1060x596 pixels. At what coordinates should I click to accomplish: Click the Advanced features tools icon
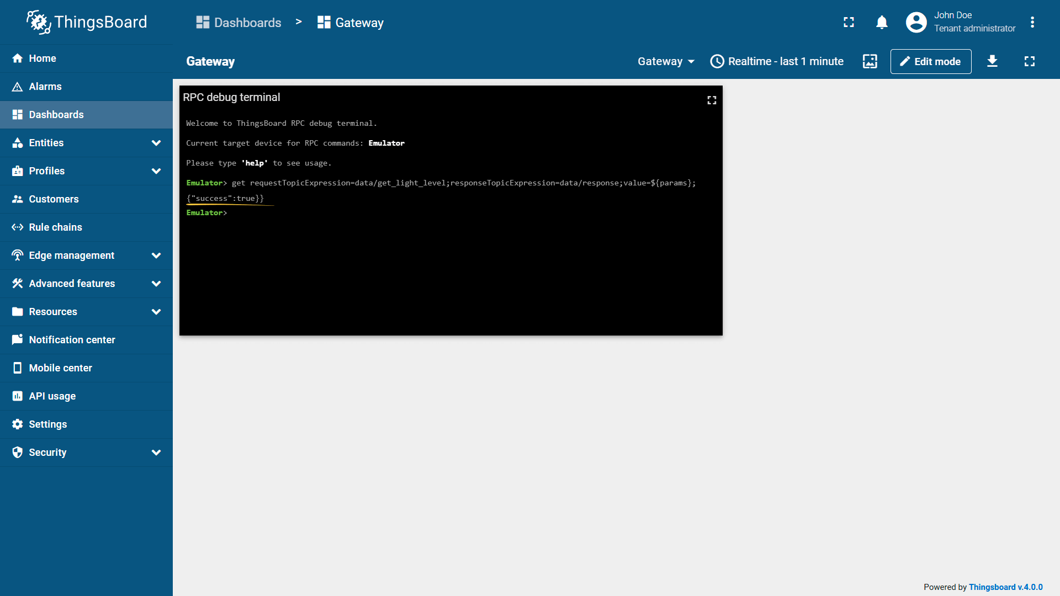coord(18,284)
